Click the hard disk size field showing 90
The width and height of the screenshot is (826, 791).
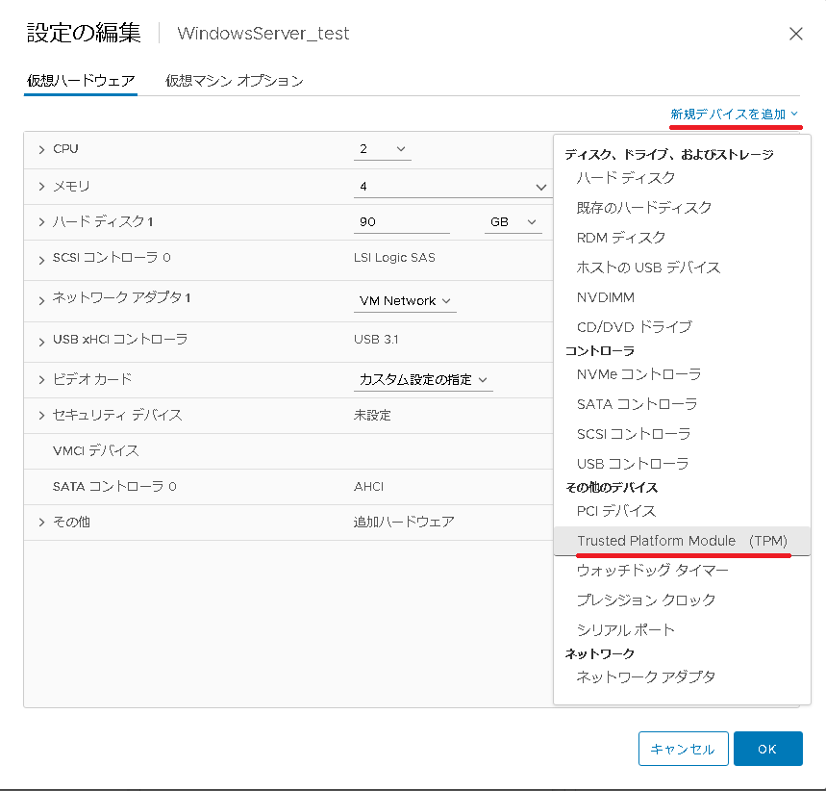(x=401, y=222)
